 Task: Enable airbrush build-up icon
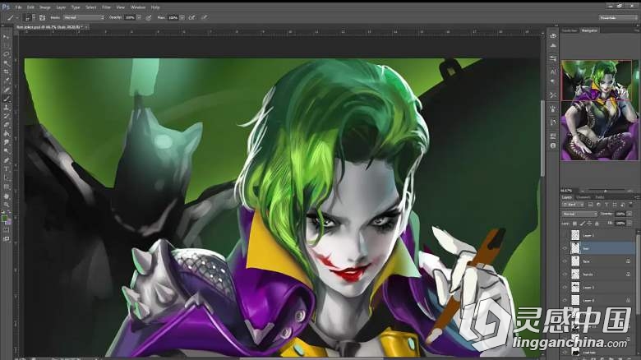(x=191, y=17)
